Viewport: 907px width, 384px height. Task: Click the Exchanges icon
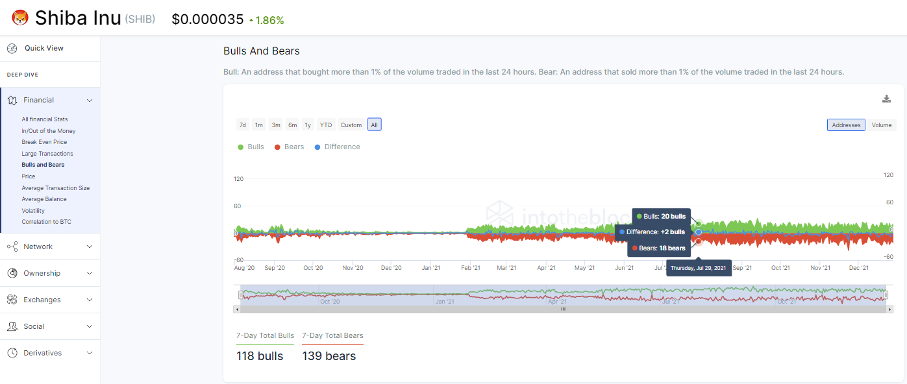pos(12,300)
